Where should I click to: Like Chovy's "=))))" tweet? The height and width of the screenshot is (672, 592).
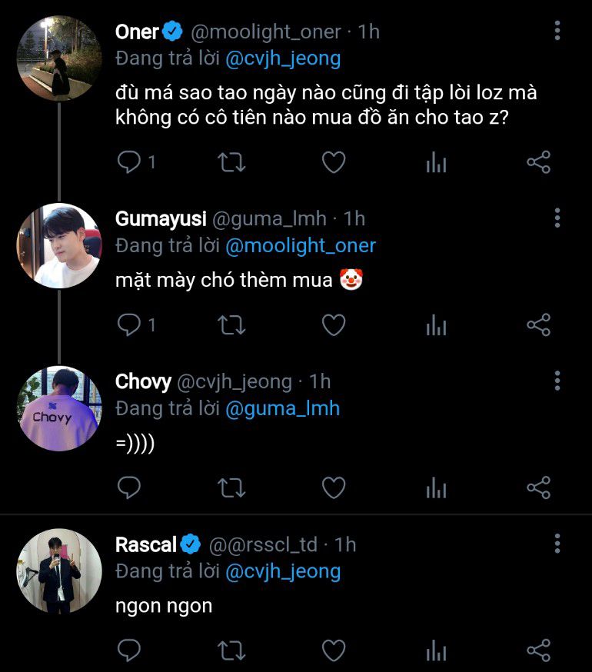(x=333, y=487)
